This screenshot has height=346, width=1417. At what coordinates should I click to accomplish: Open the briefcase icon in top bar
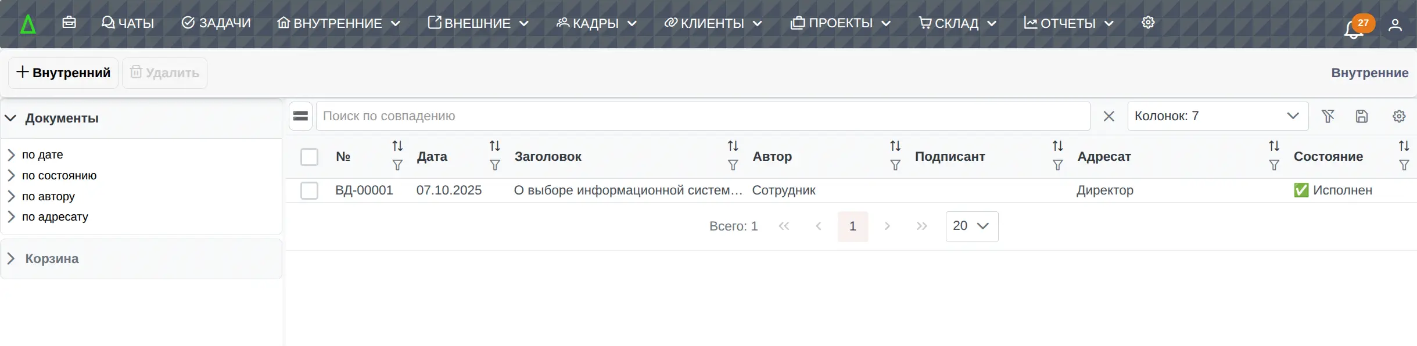click(x=69, y=23)
